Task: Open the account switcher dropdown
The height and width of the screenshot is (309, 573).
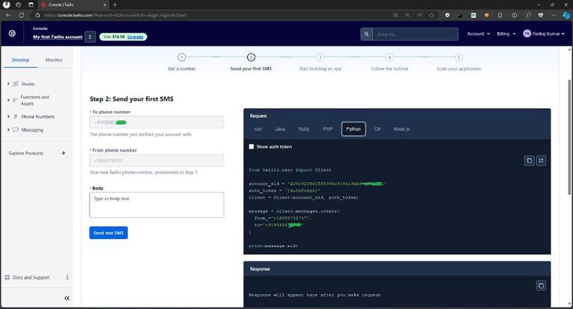Action: (90, 37)
